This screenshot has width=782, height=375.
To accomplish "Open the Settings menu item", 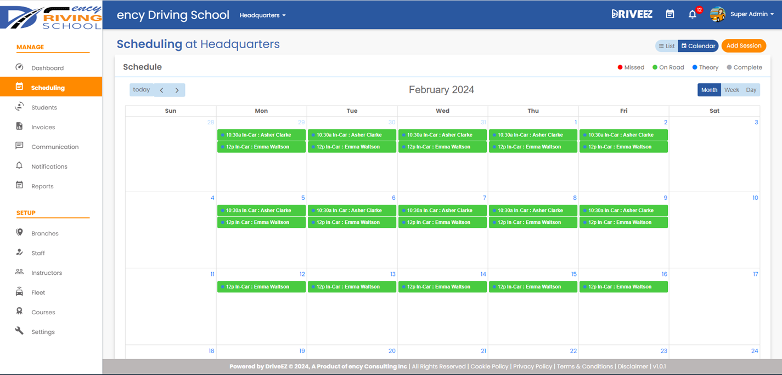I will point(43,331).
